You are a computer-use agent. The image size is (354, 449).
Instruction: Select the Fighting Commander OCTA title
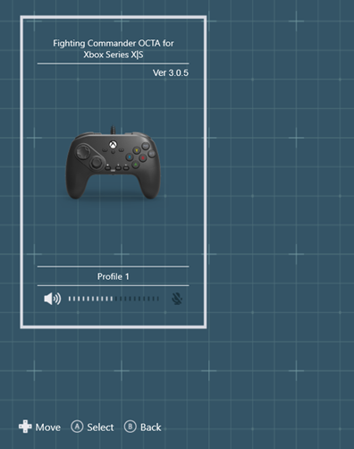coord(114,49)
